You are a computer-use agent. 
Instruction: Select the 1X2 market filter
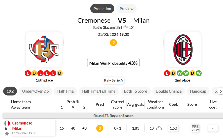point(10,91)
